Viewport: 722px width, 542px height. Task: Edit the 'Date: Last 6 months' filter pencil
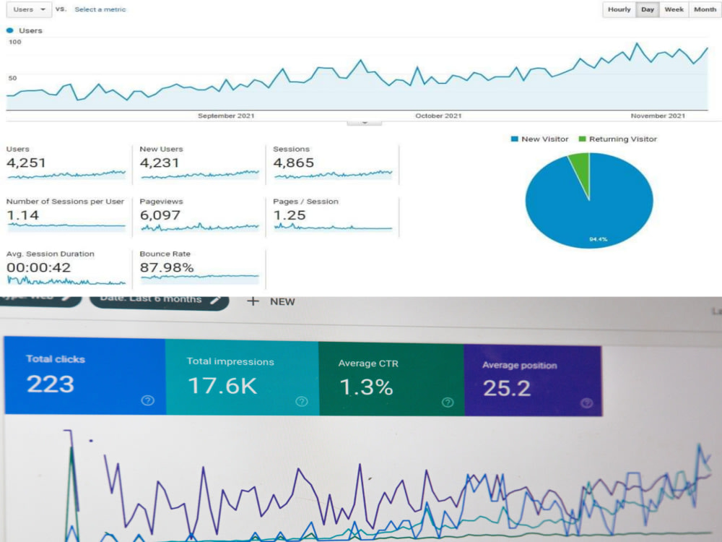tap(215, 300)
